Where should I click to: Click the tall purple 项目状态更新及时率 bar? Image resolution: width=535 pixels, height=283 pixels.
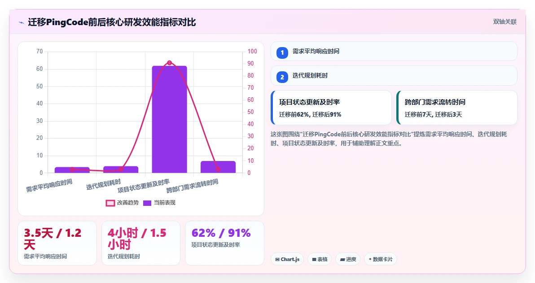pos(169,119)
